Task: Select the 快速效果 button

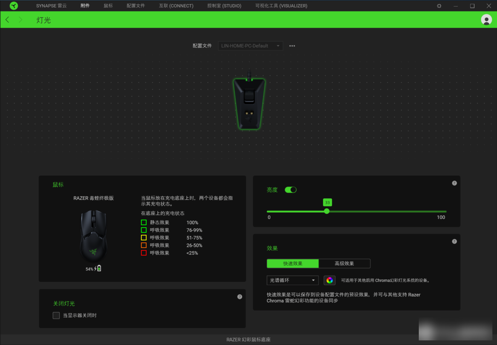Action: 293,264
